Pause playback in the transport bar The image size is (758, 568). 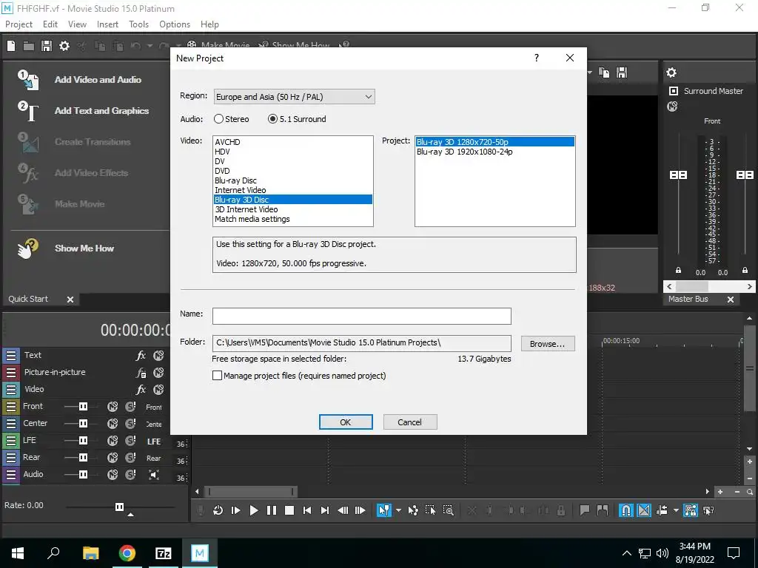pyautogui.click(x=272, y=510)
